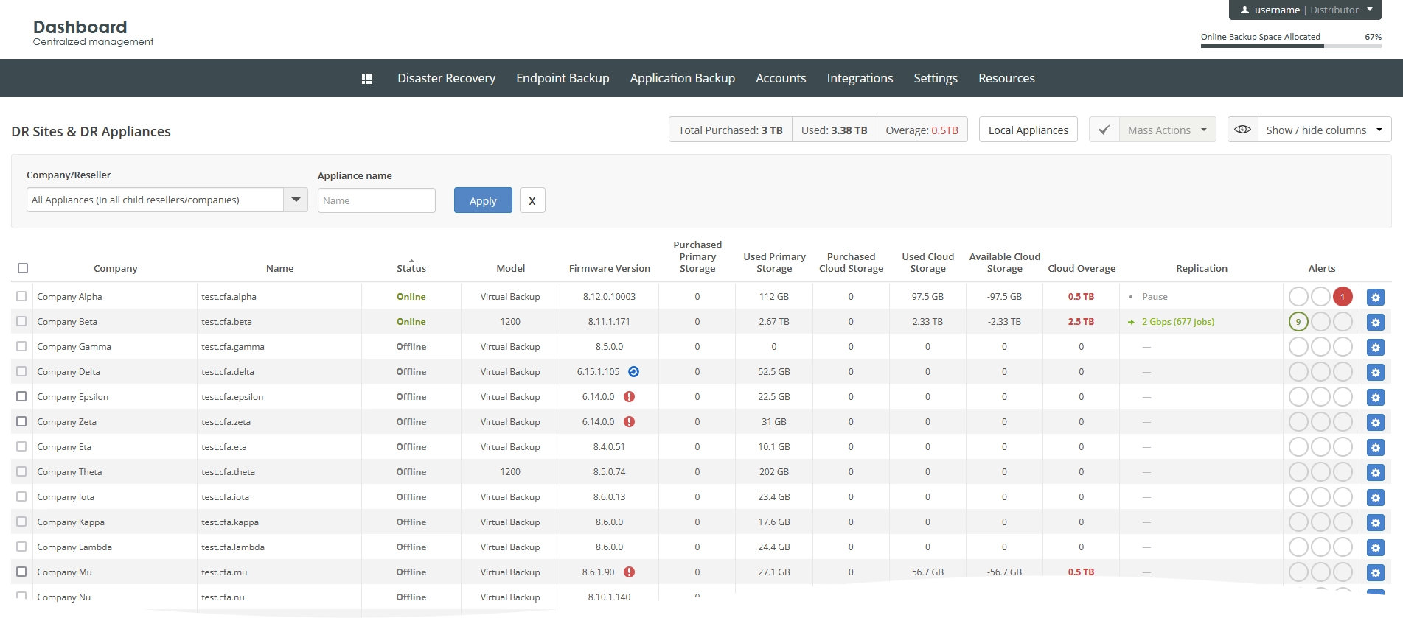
Task: Click the Appliance name input field
Action: 377,200
